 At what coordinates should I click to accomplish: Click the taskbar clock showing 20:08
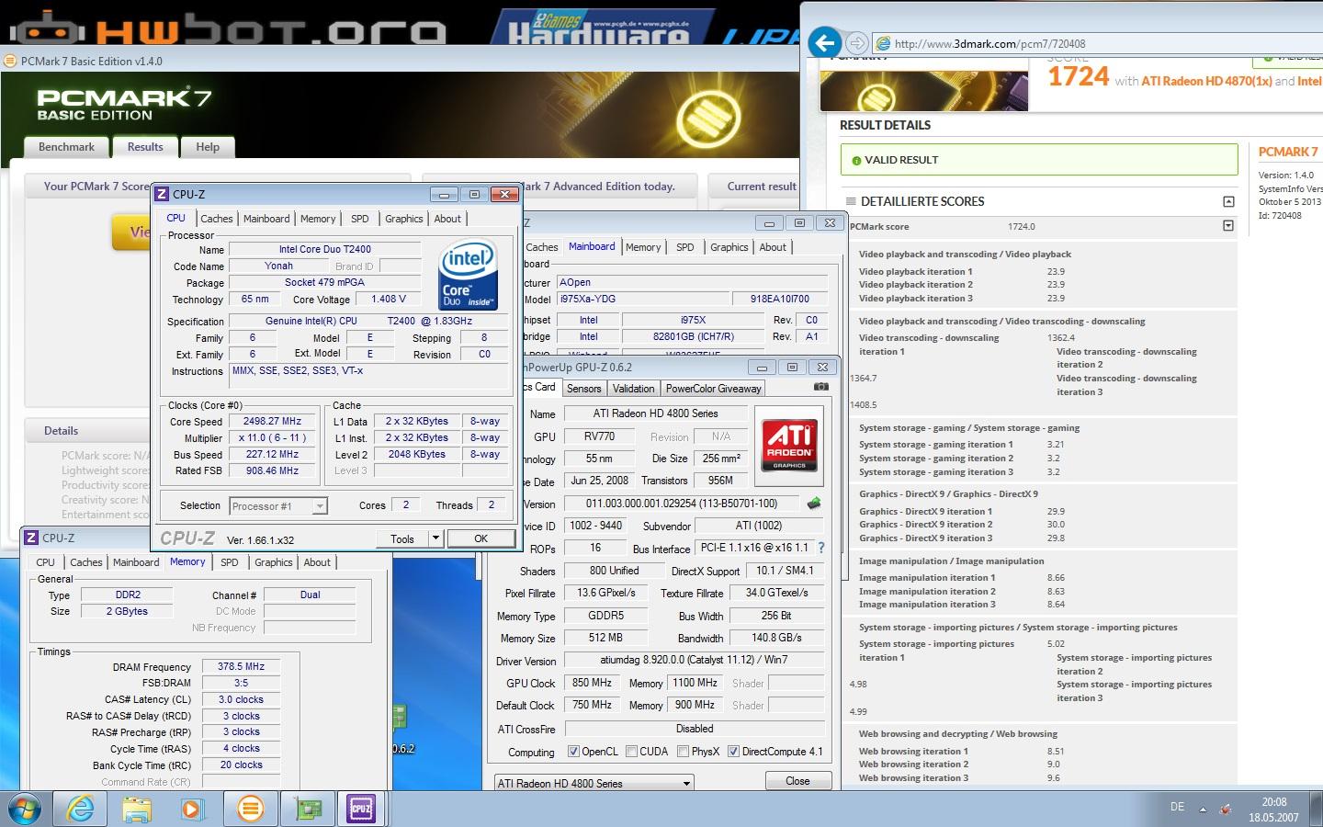click(1273, 801)
